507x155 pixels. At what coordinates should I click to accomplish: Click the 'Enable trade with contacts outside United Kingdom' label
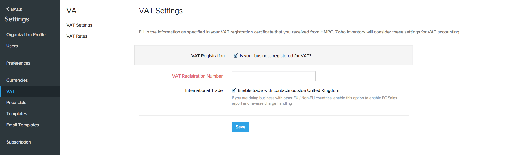[x=288, y=90]
